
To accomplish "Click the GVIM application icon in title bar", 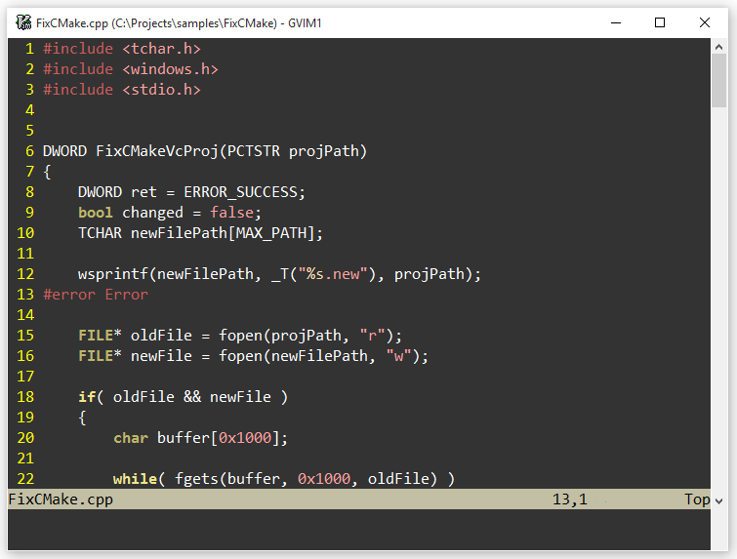I will click(20, 21).
